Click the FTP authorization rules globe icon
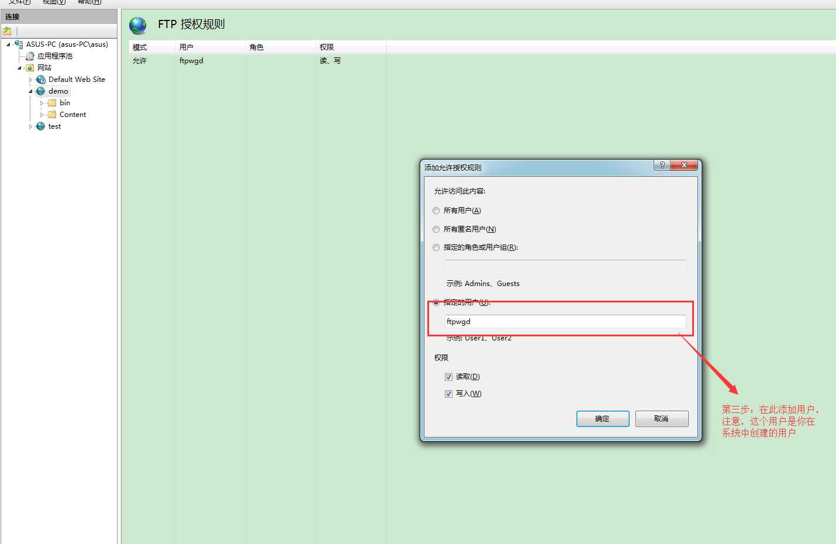The image size is (836, 544). 138,25
